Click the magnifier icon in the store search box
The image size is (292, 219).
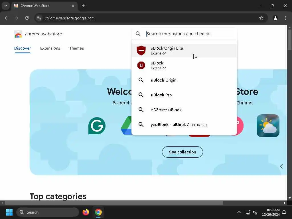point(138,34)
